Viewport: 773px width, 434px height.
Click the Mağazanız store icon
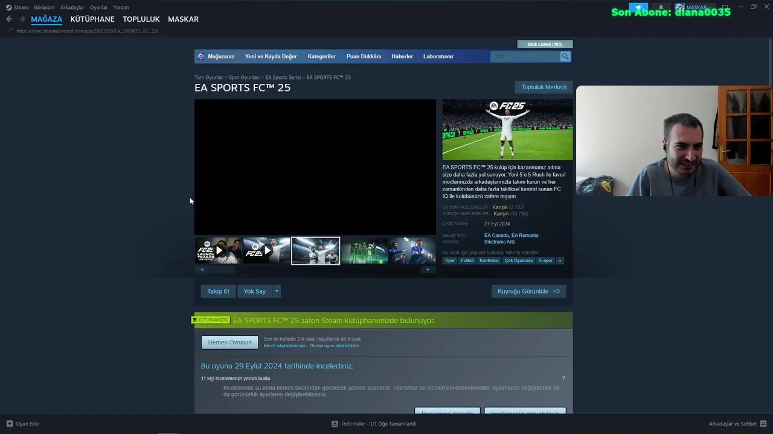pyautogui.click(x=201, y=57)
